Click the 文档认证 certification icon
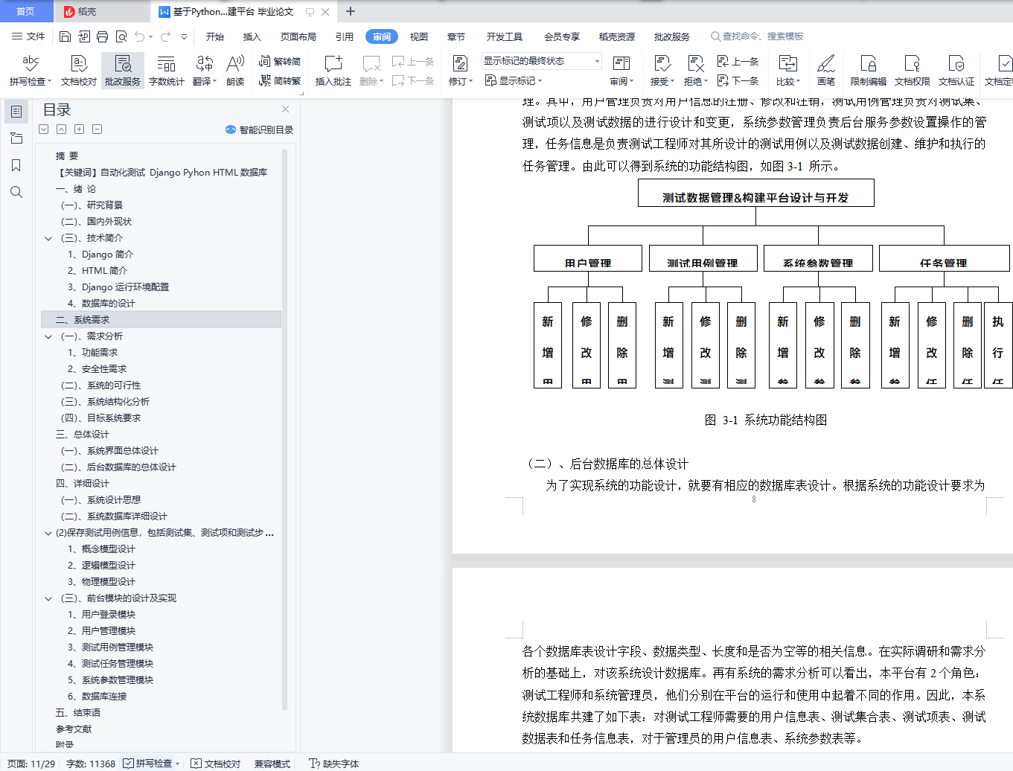Viewport: 1013px width, 771px height. 956,71
